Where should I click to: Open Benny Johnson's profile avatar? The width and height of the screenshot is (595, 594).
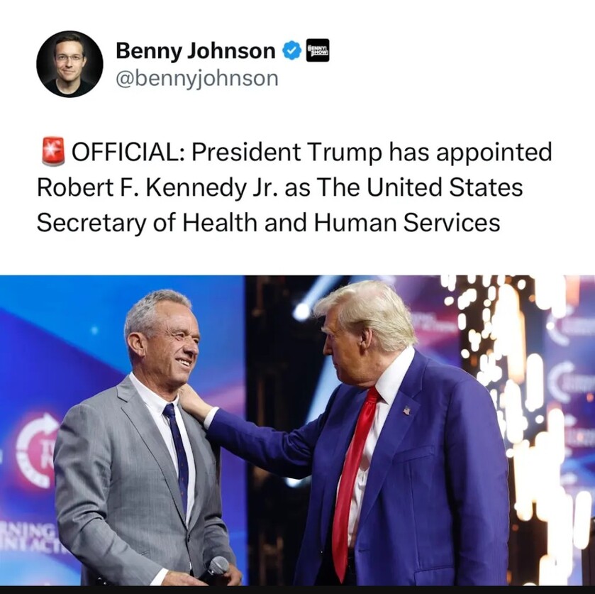coord(69,64)
